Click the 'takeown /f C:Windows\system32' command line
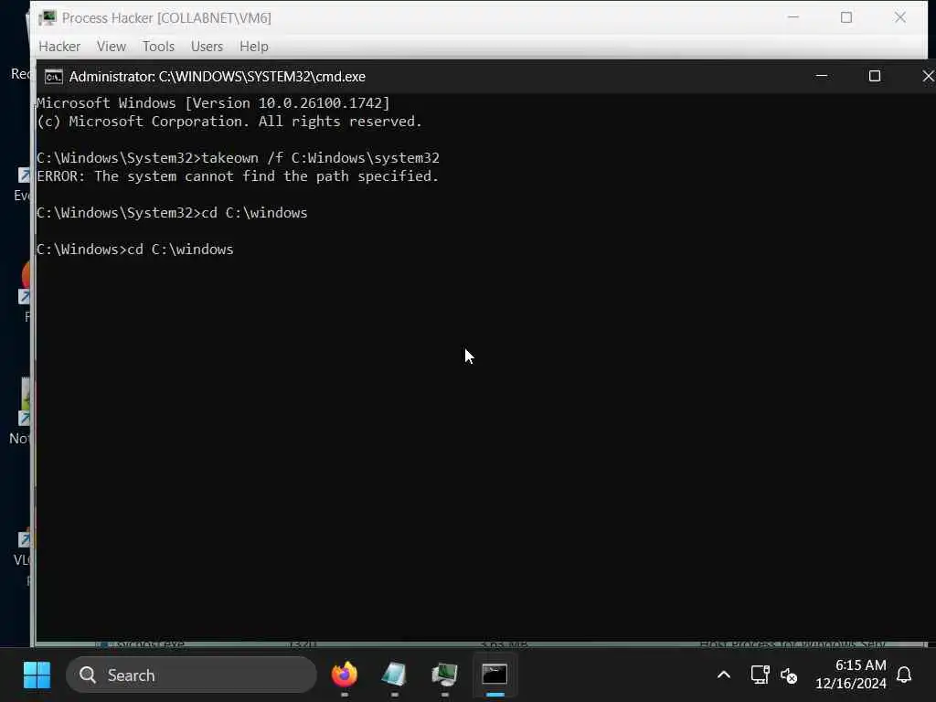 coord(238,158)
